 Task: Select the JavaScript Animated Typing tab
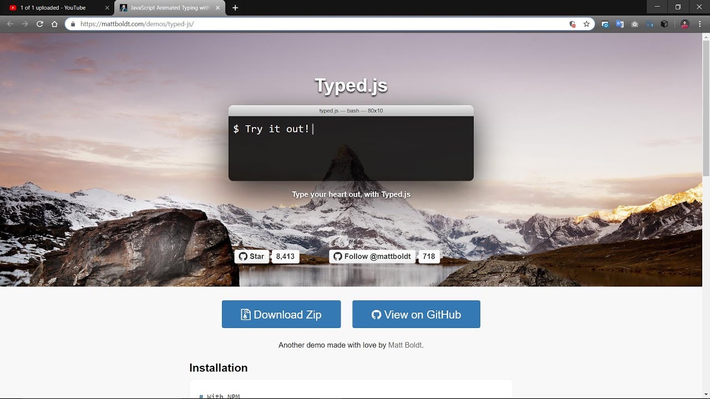(169, 8)
